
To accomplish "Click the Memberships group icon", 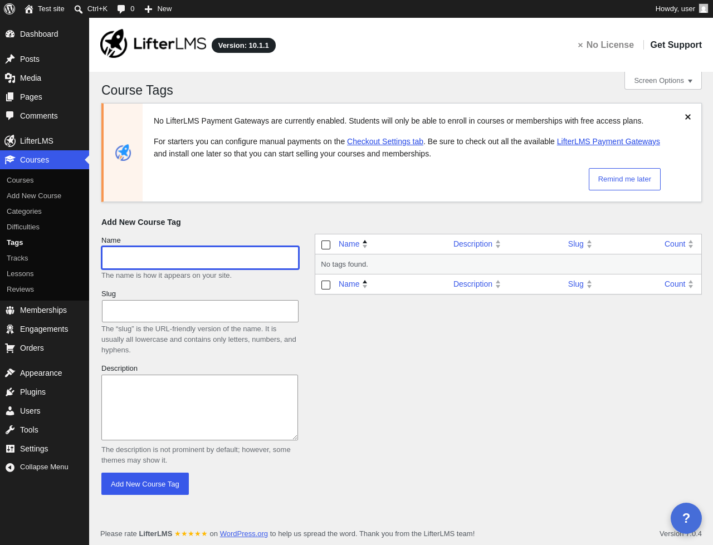I will [10, 310].
